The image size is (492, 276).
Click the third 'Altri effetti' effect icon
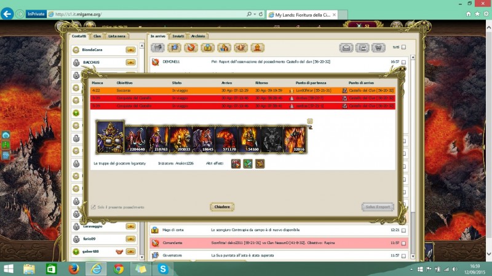pyautogui.click(x=260, y=163)
